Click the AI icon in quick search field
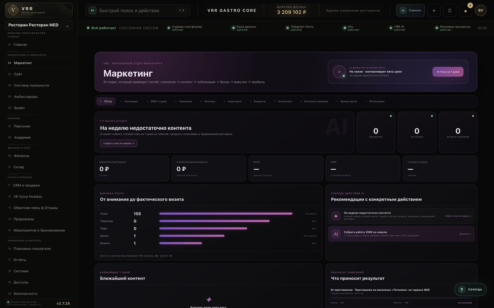494x308 pixels. pos(92,10)
